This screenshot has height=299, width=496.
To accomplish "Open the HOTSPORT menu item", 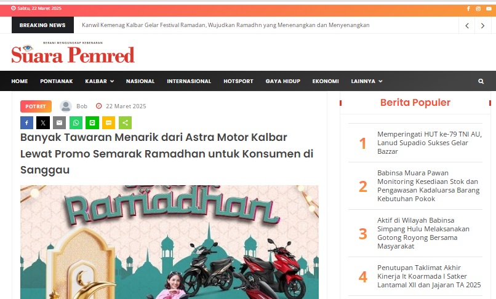I will click(x=238, y=81).
